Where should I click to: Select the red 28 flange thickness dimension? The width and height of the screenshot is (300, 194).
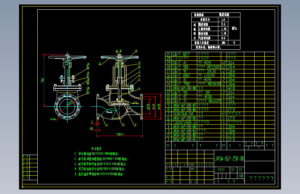91,128
